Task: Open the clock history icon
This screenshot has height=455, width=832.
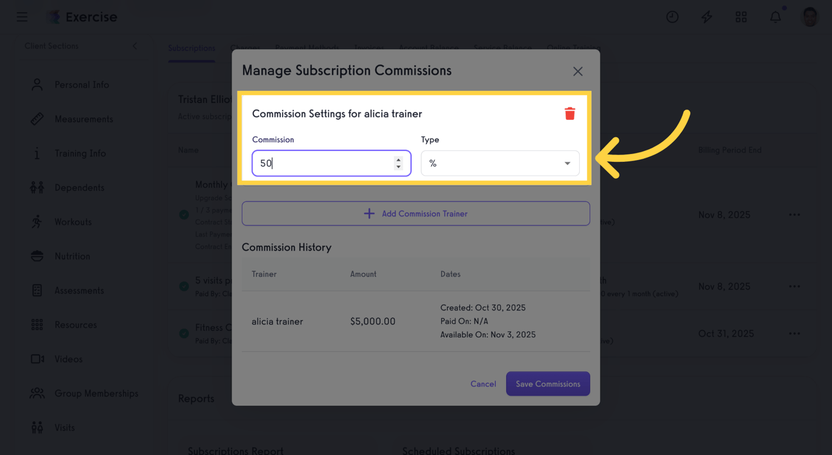Action: pos(672,17)
